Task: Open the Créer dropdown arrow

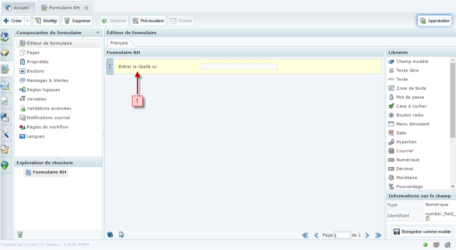Action: [27, 21]
